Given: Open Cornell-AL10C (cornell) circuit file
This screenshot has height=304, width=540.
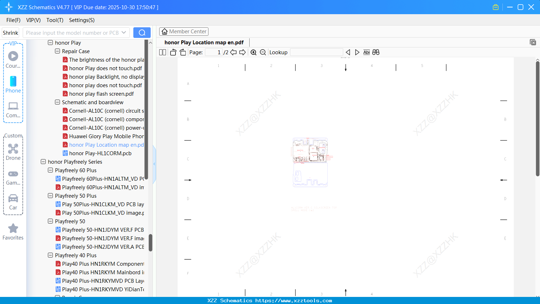Looking at the screenshot, I should coord(106,111).
